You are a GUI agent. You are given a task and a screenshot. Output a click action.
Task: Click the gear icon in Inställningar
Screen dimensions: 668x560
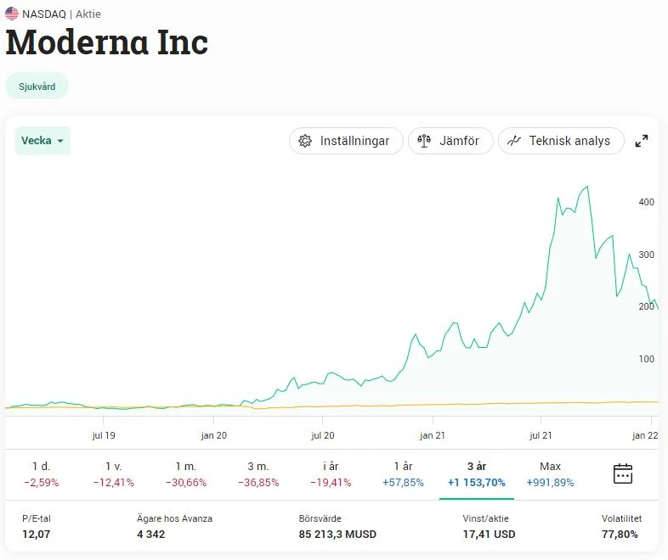click(x=306, y=141)
